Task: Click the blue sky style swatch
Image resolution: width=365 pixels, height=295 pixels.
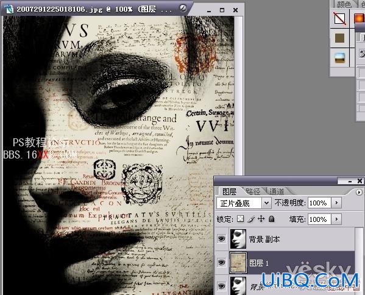Action: (x=339, y=58)
